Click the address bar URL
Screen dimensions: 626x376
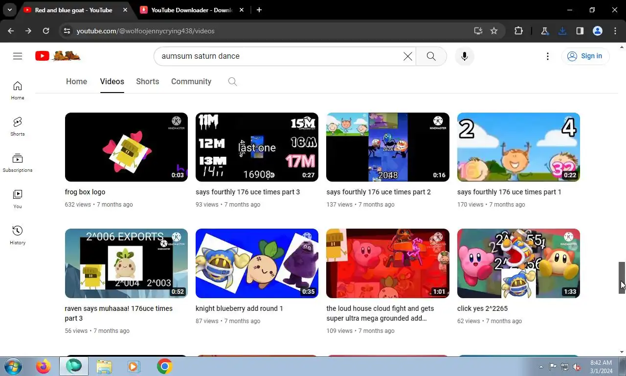[146, 31]
